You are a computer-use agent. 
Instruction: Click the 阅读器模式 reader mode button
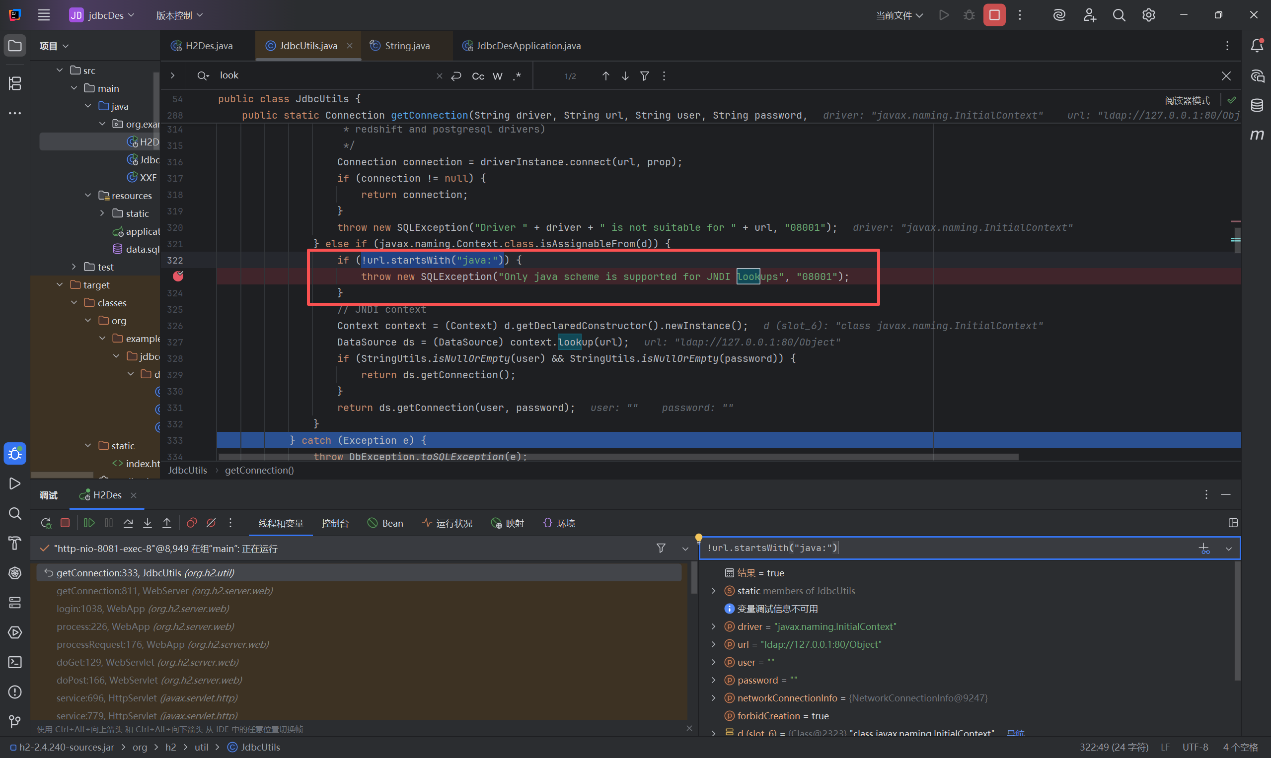1187,101
